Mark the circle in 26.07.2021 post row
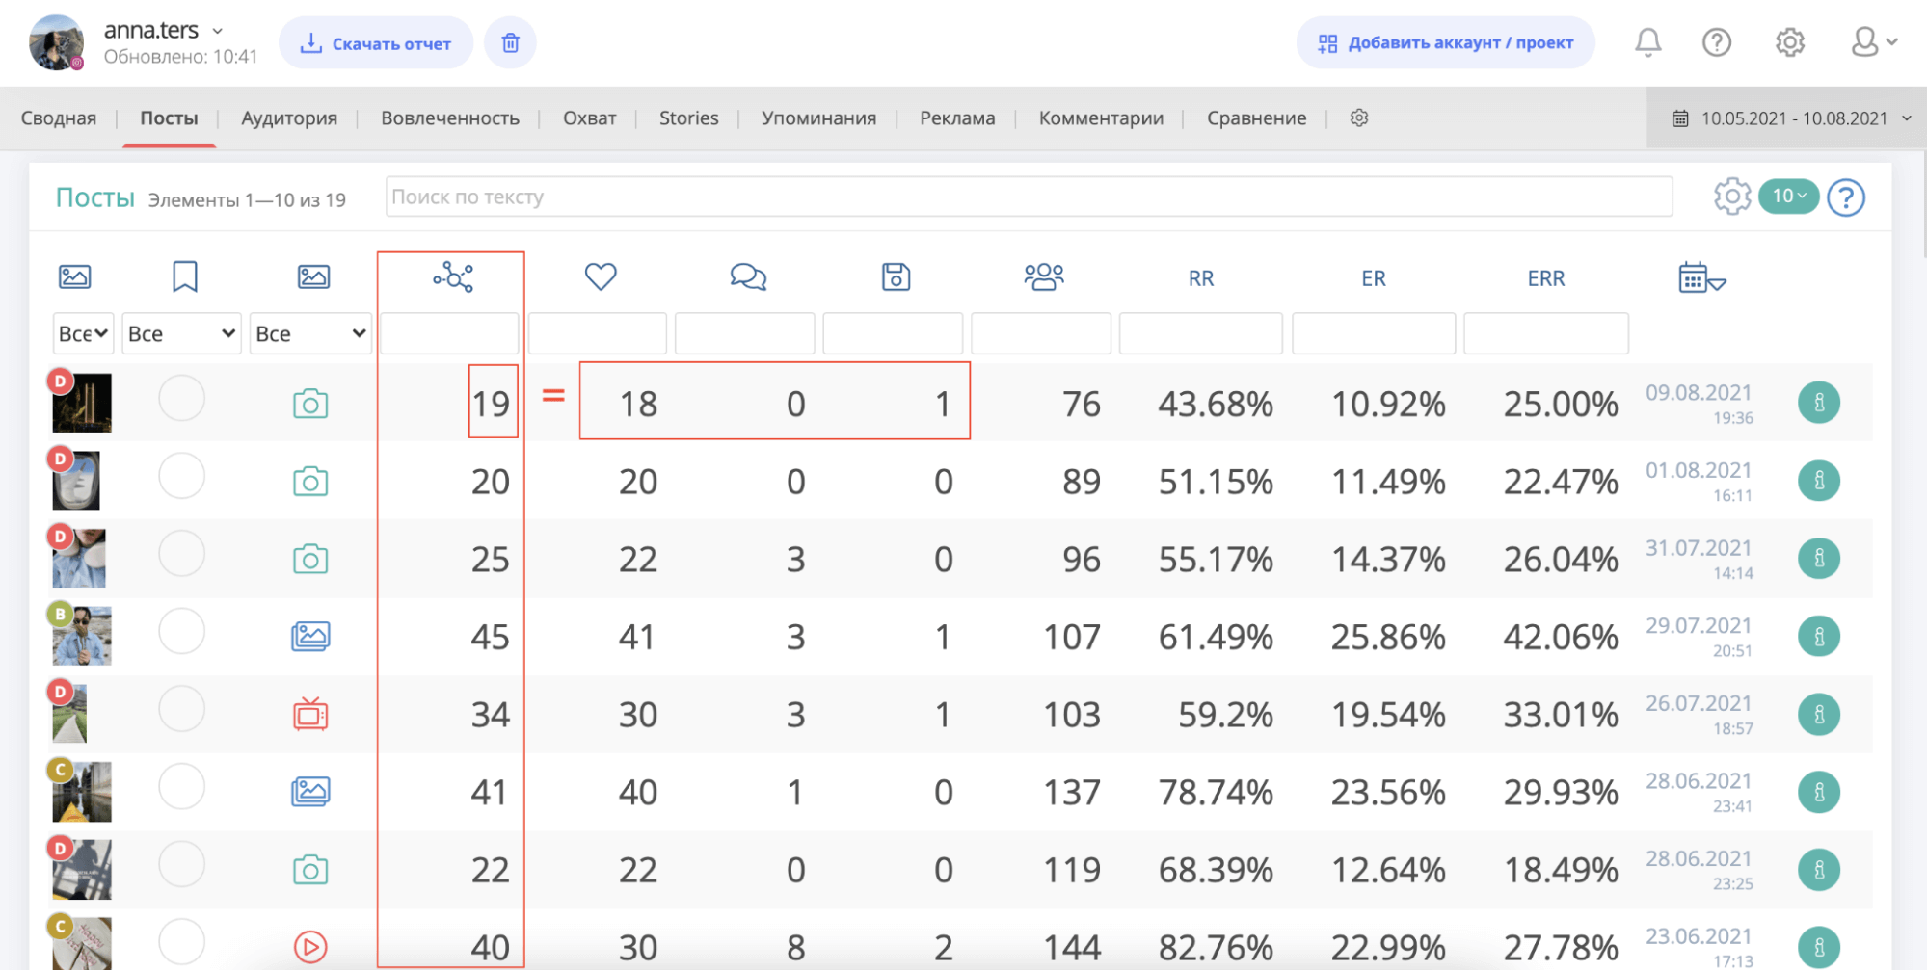The image size is (1927, 971). [181, 710]
